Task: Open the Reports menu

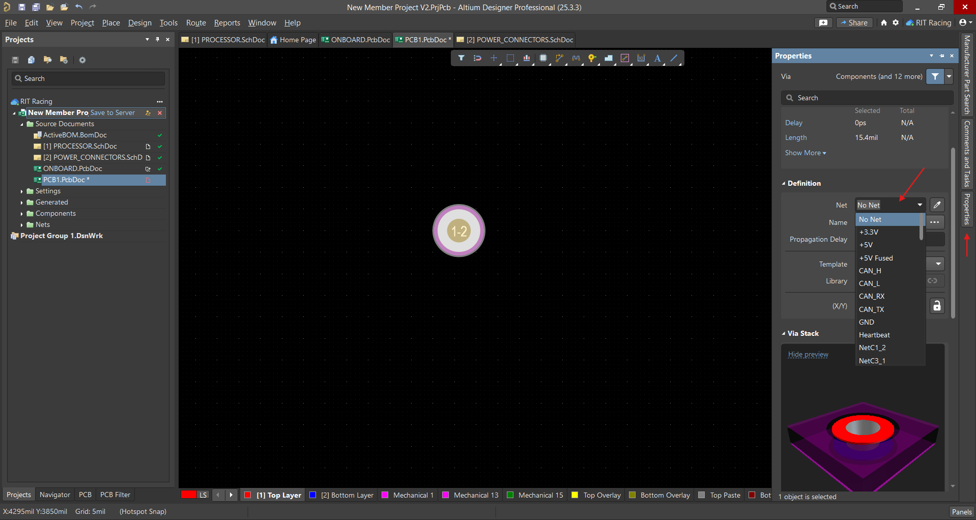Action: [x=227, y=23]
